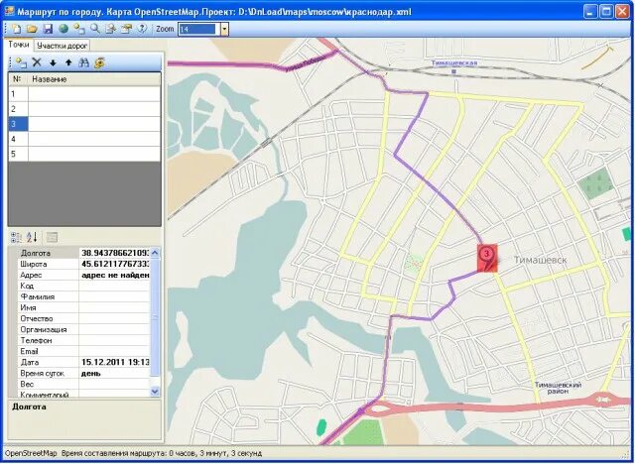Click the yellow refresh route icon in the points toolbar
The height and width of the screenshot is (464, 635).
tap(99, 62)
